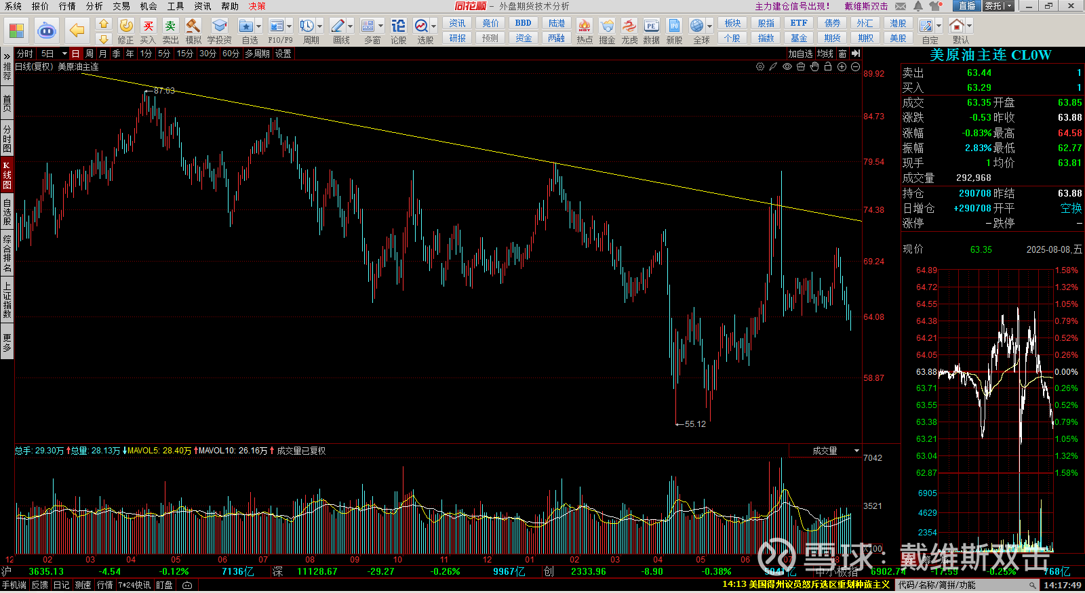Expand the 5日 period dropdown arrow
The height and width of the screenshot is (593, 1085).
(x=64, y=54)
